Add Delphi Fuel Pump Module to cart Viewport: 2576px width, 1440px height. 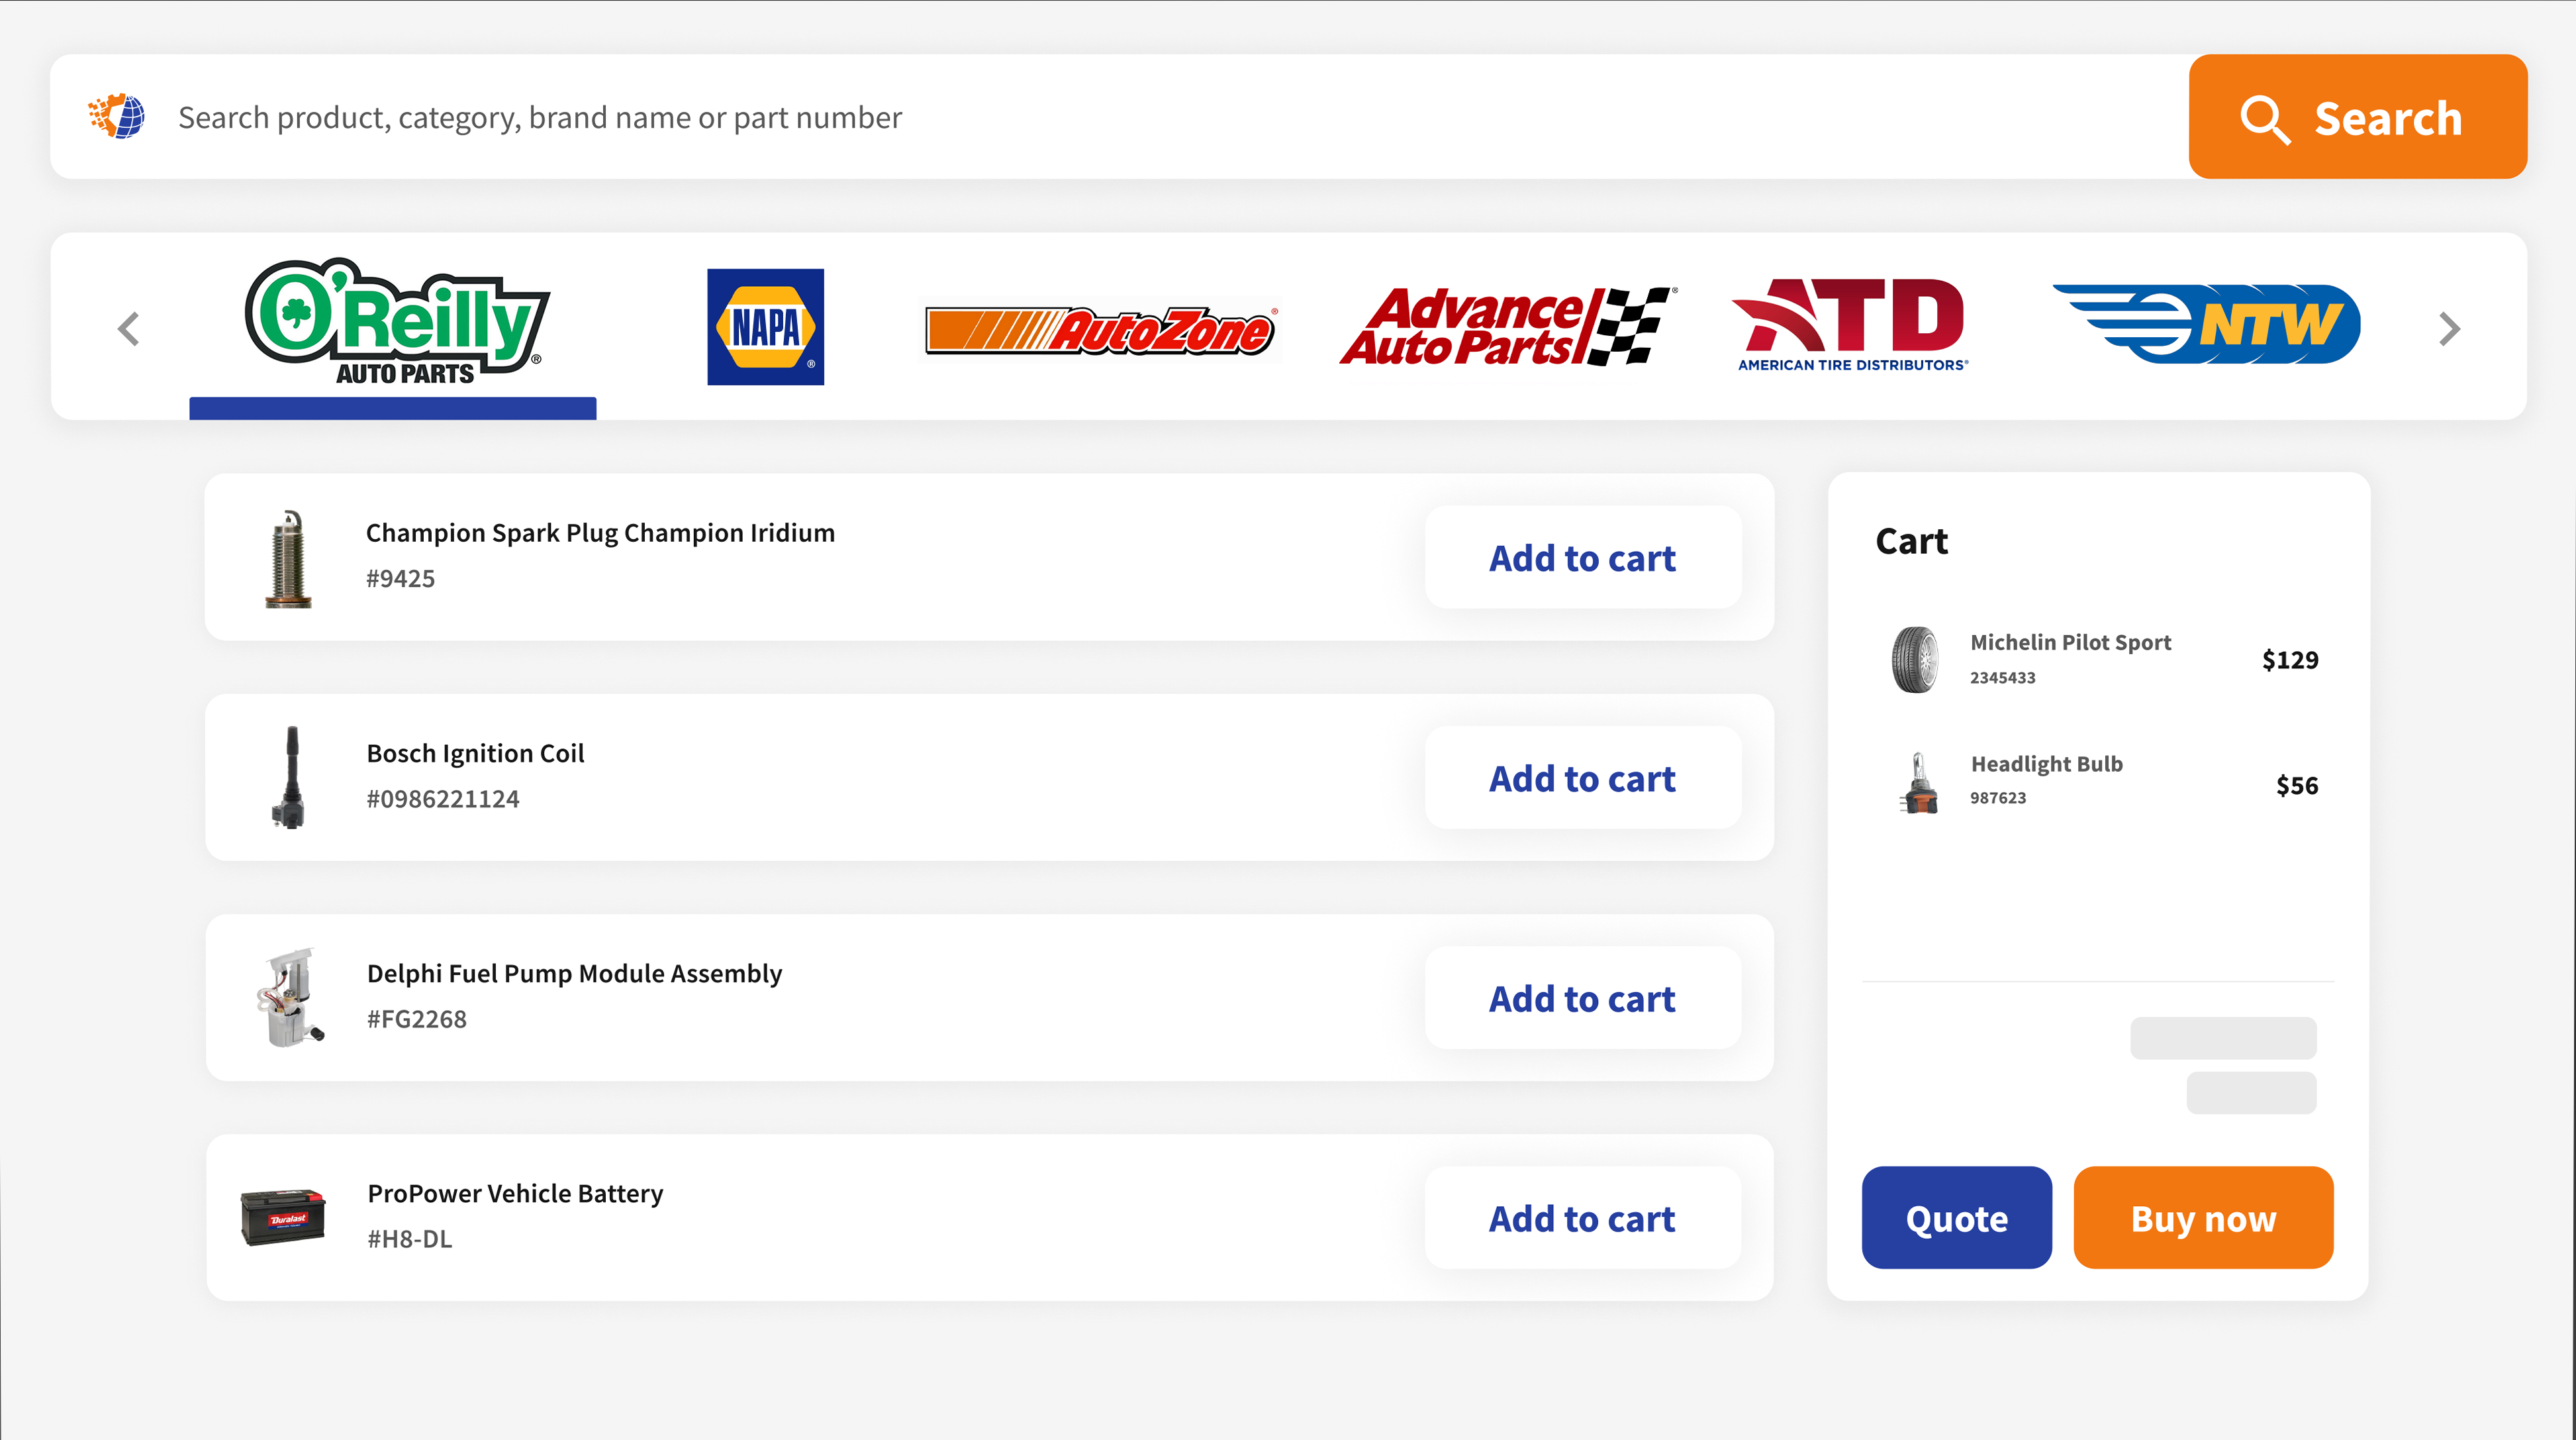coord(1582,998)
